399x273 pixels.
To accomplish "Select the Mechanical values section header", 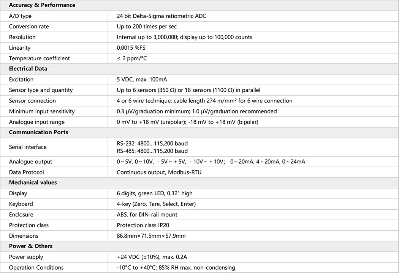I will pyautogui.click(x=33, y=182).
